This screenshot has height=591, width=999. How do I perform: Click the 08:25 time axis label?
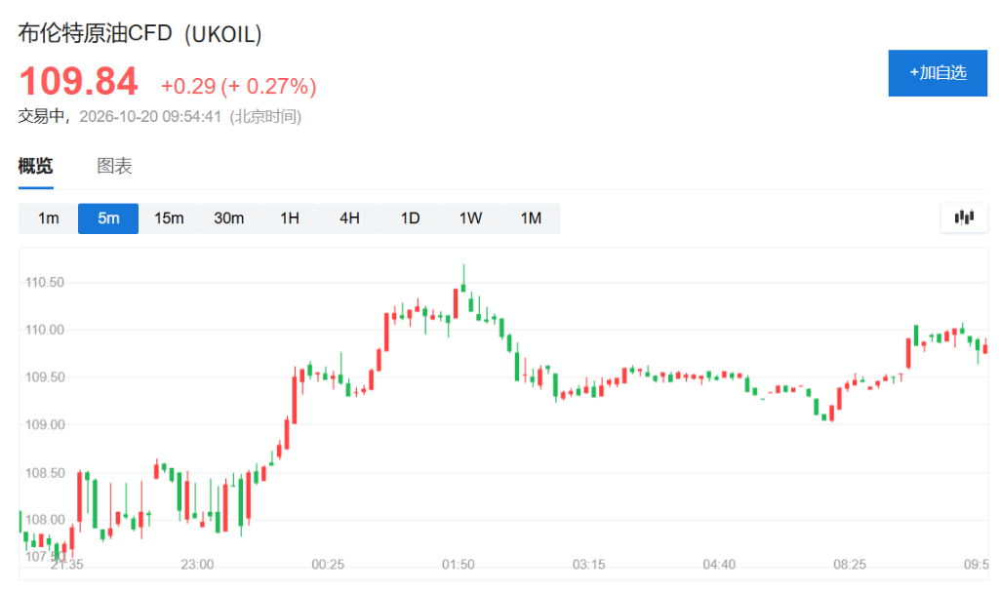(x=850, y=565)
